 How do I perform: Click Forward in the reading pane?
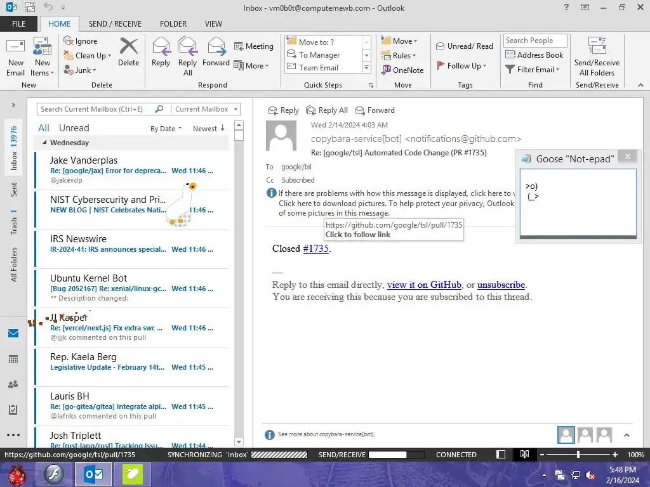375,110
